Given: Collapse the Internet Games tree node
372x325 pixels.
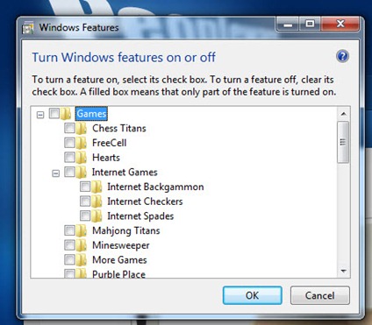Looking at the screenshot, I should pyautogui.click(x=55, y=173).
